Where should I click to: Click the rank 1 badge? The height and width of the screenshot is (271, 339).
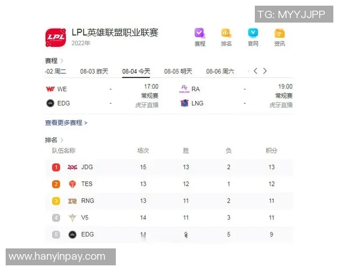point(56,167)
